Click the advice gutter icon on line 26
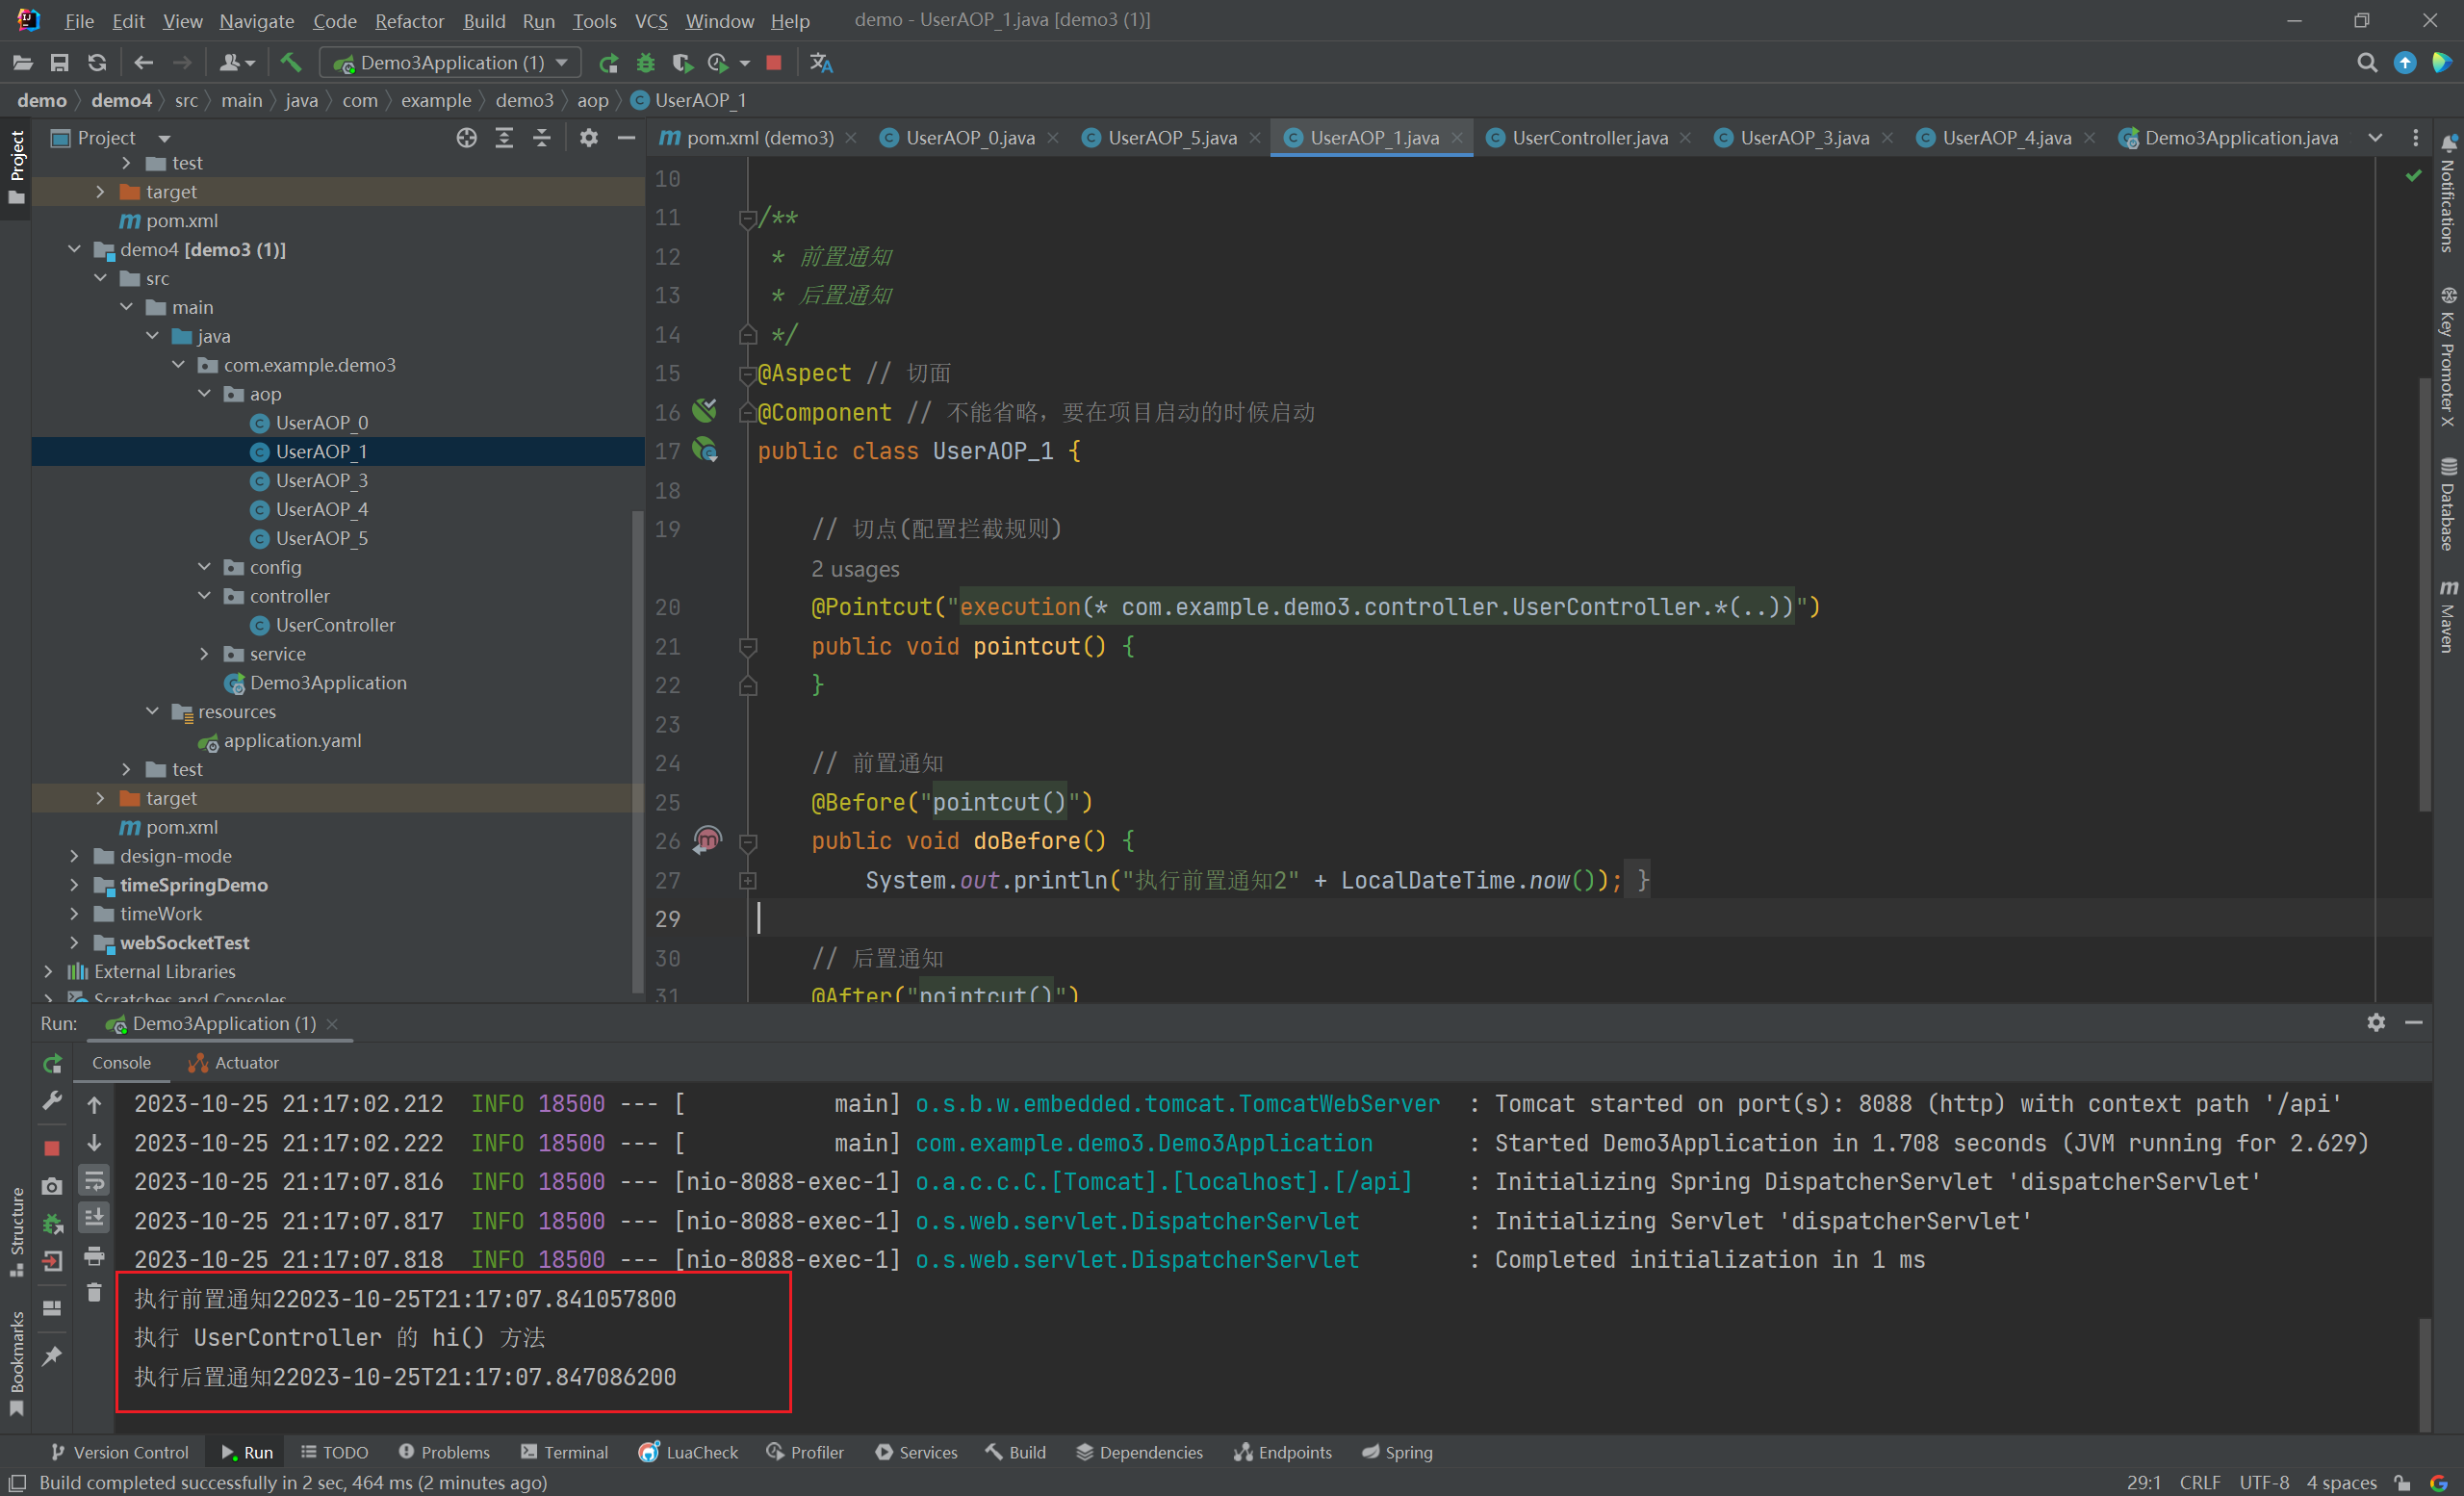The image size is (2464, 1496). pyautogui.click(x=708, y=839)
